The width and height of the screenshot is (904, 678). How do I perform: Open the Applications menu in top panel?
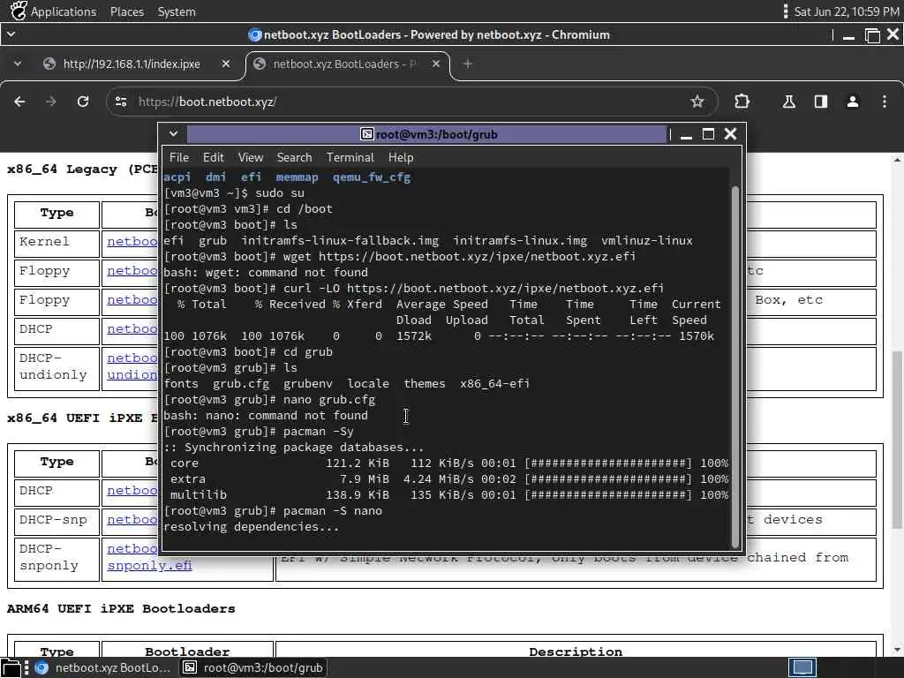click(64, 11)
